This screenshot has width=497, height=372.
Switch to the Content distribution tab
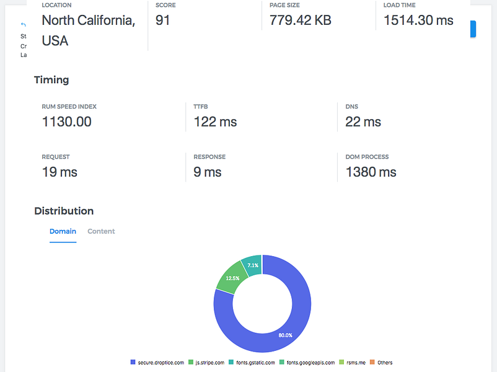(101, 231)
